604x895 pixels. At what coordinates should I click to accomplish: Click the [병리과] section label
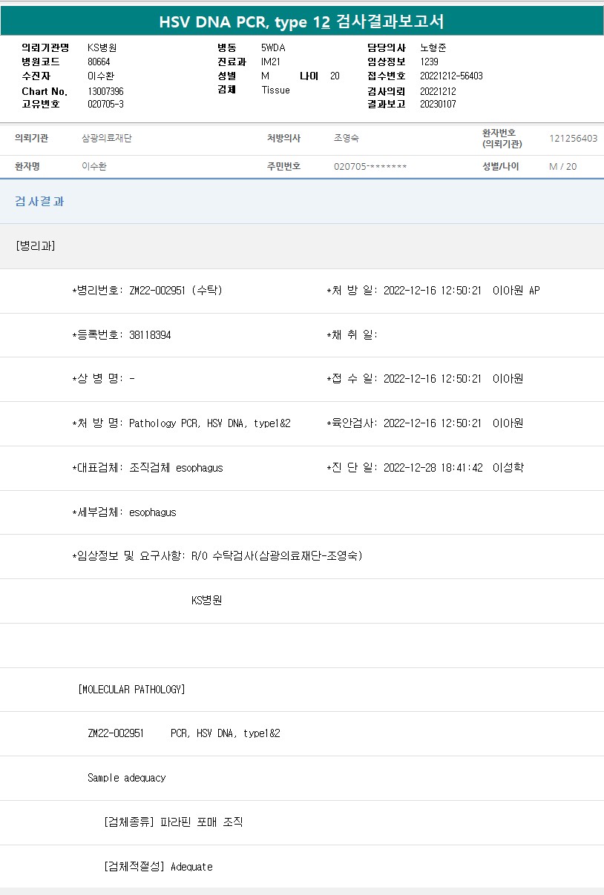35,246
